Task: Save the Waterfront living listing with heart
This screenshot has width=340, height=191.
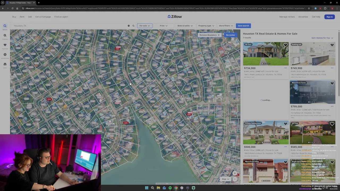Action: point(285,162)
